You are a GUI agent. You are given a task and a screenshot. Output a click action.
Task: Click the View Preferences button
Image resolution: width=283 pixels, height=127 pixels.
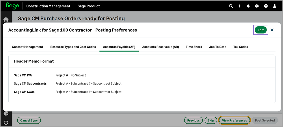pyautogui.click(x=234, y=120)
